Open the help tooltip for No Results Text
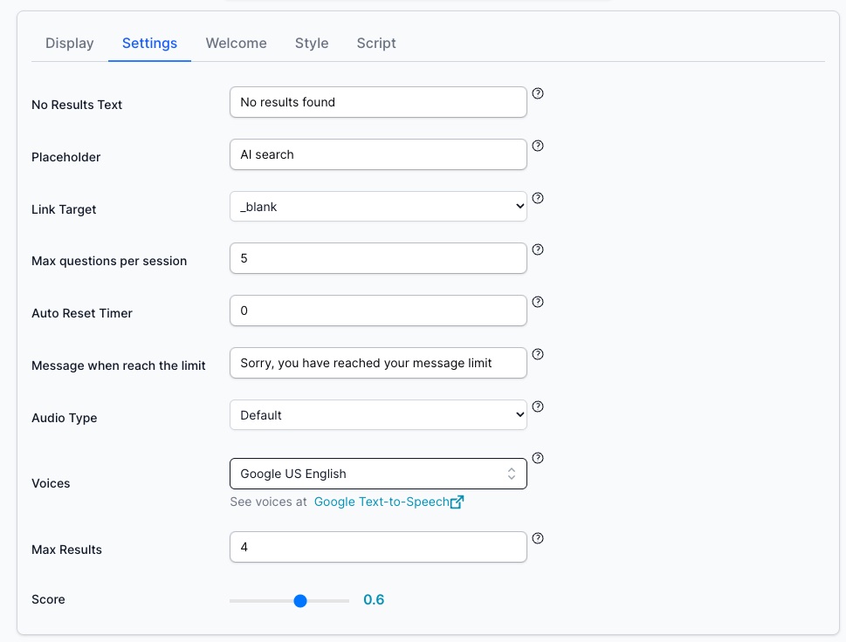This screenshot has height=642, width=846. point(538,92)
